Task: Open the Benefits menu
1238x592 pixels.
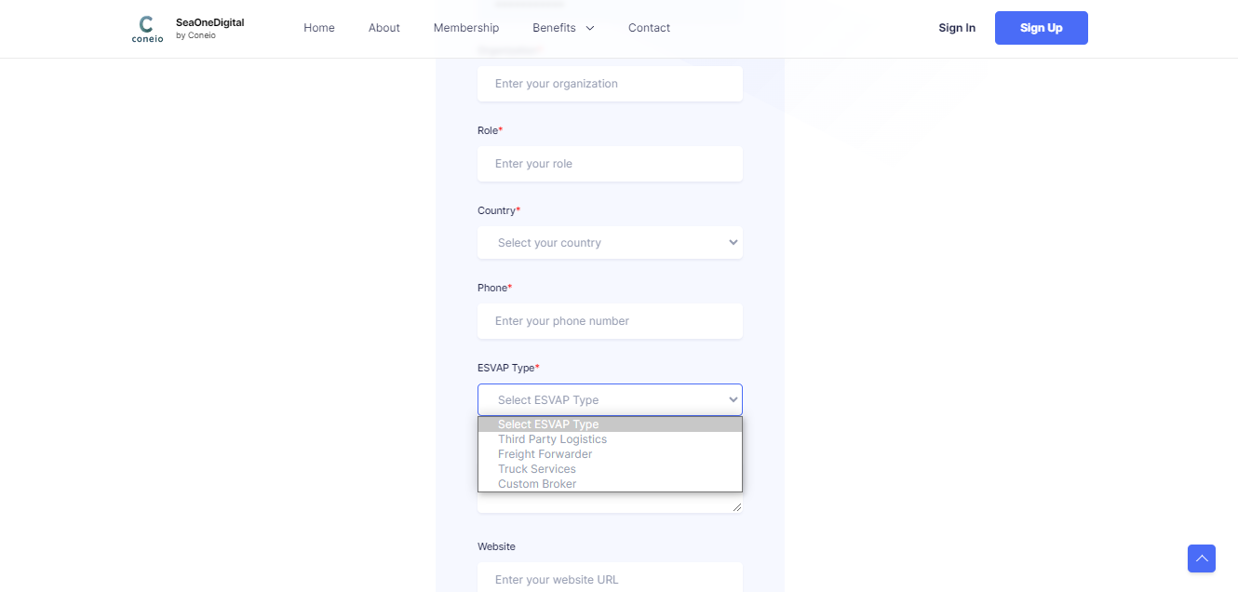Action: [x=563, y=28]
